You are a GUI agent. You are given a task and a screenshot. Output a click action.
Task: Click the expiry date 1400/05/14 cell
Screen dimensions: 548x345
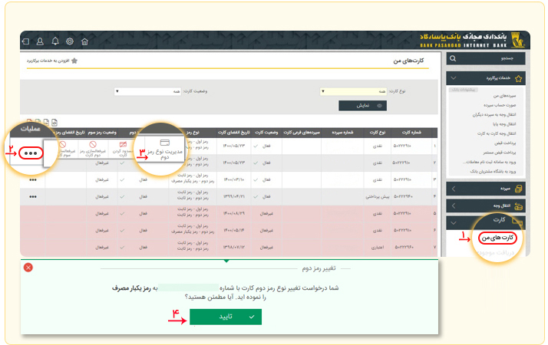click(x=234, y=231)
